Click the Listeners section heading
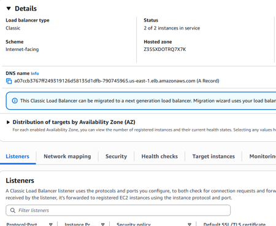The width and height of the screenshot is (276, 226). pyautogui.click(x=20, y=181)
